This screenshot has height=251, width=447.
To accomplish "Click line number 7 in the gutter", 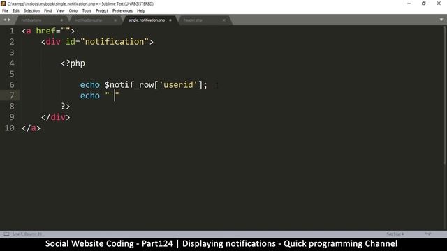I will coord(12,96).
